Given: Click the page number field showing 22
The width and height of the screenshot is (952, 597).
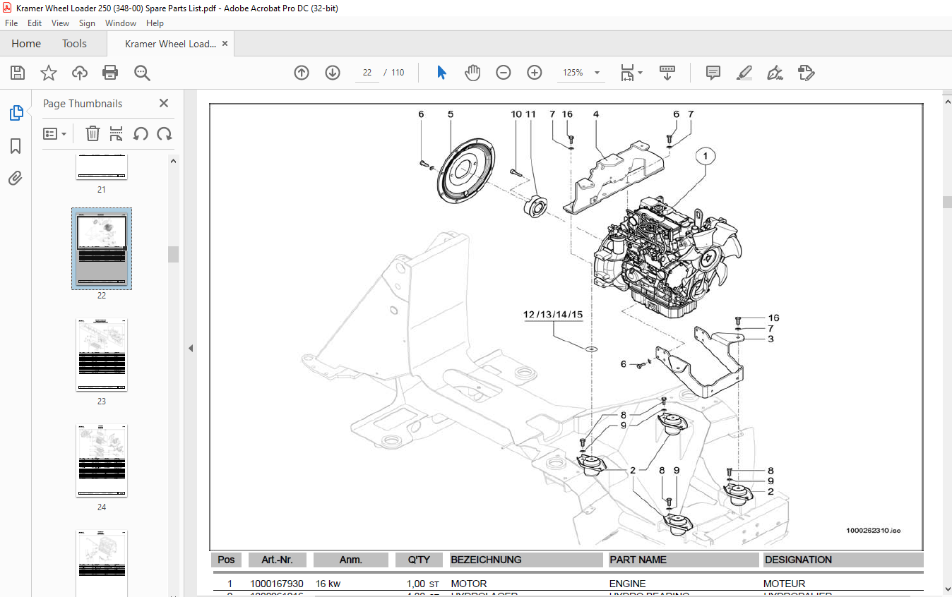Looking at the screenshot, I should click(x=367, y=73).
